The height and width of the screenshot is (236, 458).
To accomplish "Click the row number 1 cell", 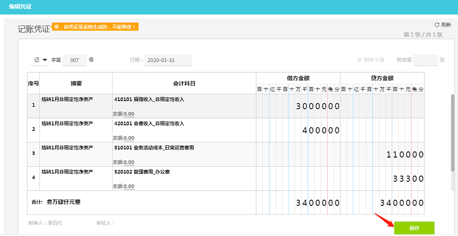I will click(33, 106).
